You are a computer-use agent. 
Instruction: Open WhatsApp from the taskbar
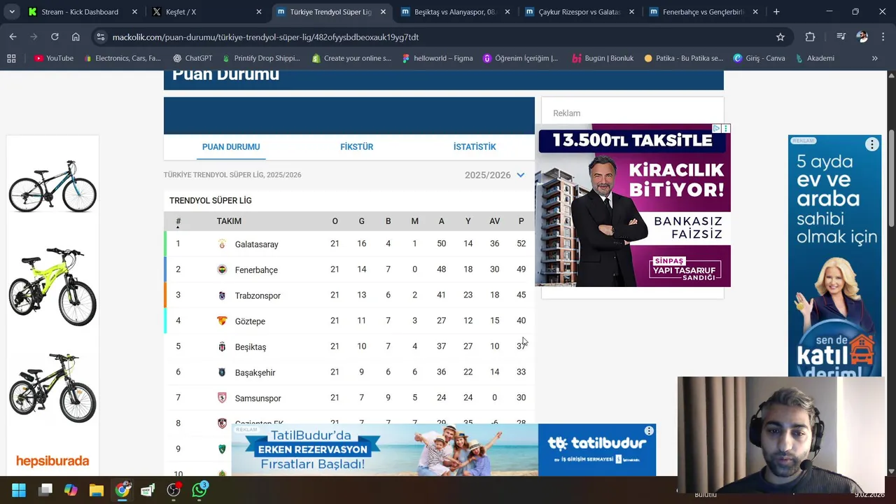(x=199, y=489)
